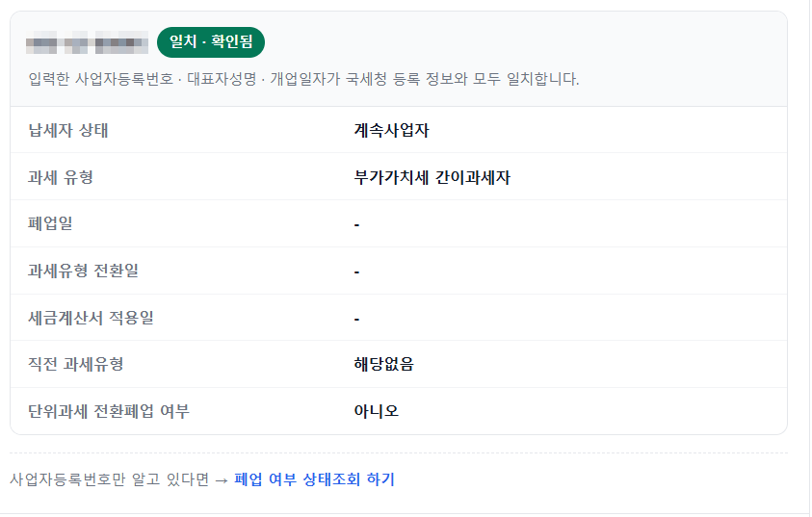Click the 국세청 등록 정보 confirmation message

304,79
